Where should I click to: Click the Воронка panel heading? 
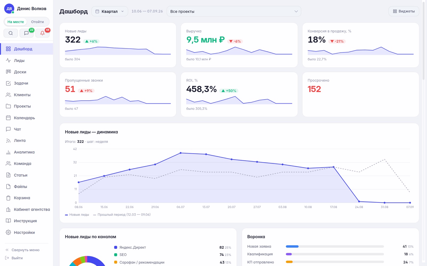tap(256, 237)
